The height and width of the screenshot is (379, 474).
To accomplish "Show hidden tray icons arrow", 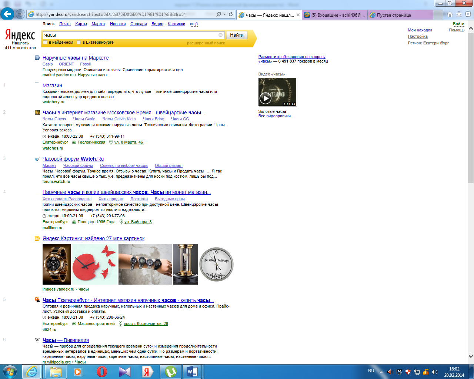I will (x=381, y=372).
